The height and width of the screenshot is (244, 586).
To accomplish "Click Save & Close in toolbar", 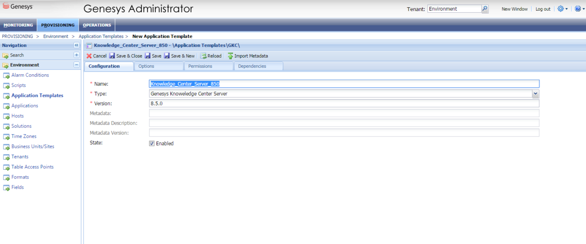I will click(x=126, y=56).
